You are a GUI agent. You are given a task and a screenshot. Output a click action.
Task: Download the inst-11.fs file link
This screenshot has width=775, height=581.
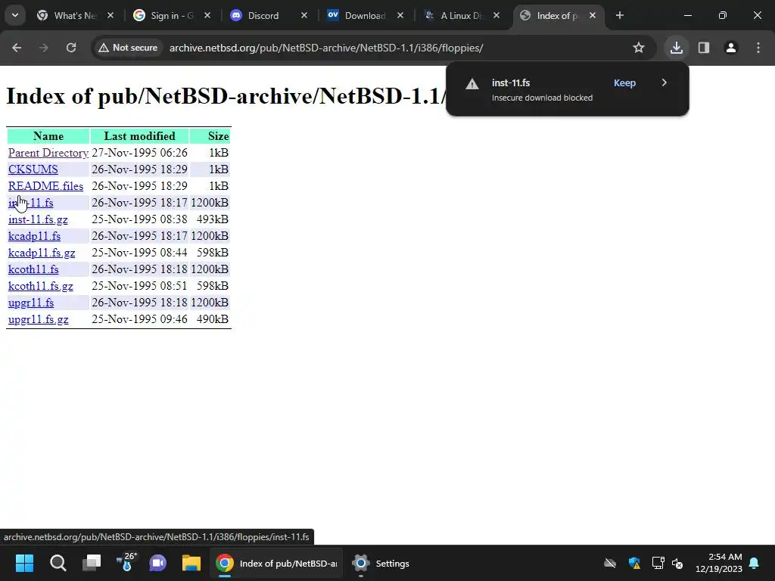pos(30,203)
